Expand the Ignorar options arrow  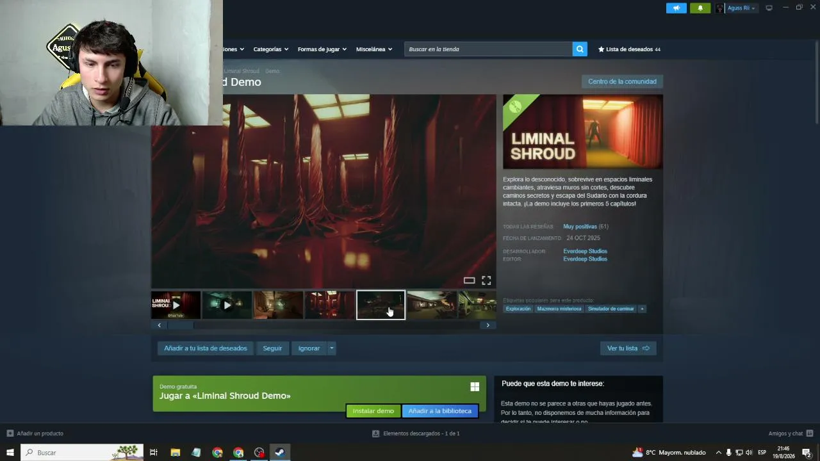pos(331,348)
